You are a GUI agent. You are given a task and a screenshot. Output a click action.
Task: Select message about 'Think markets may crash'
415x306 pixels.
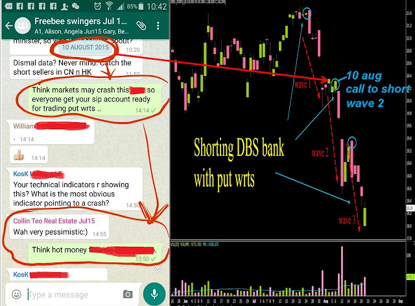tap(96, 99)
